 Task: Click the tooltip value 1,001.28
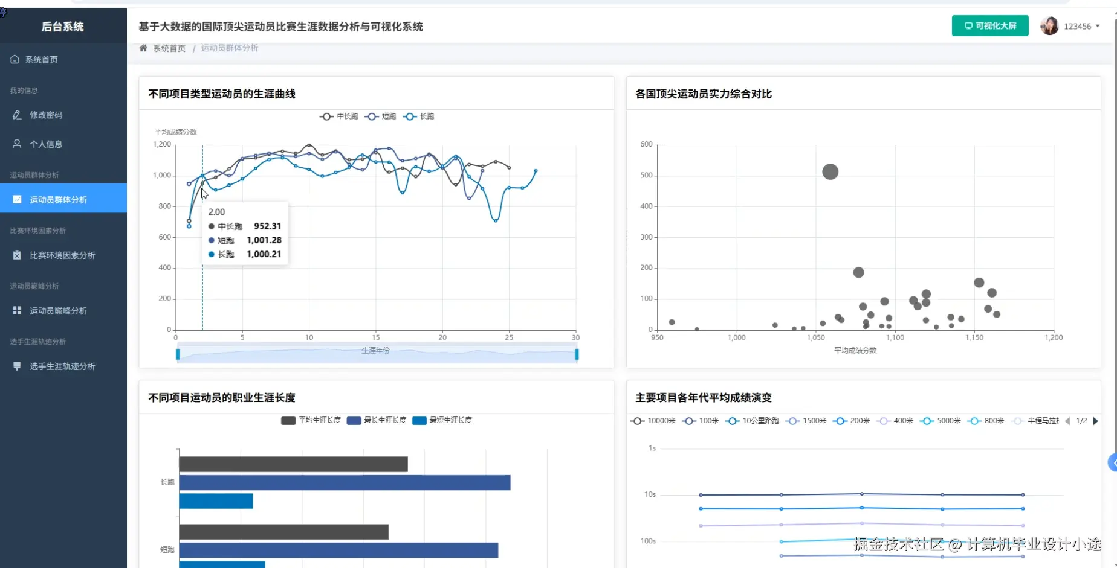(264, 240)
